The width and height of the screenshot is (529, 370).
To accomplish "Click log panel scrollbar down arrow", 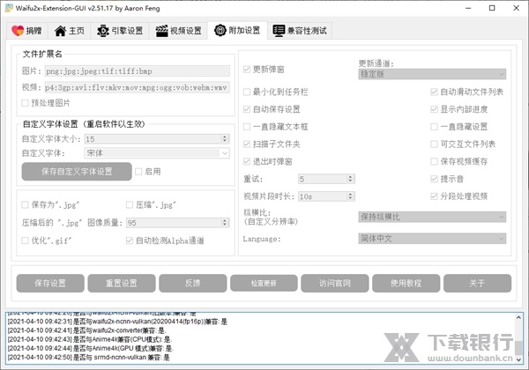I will [x=518, y=359].
